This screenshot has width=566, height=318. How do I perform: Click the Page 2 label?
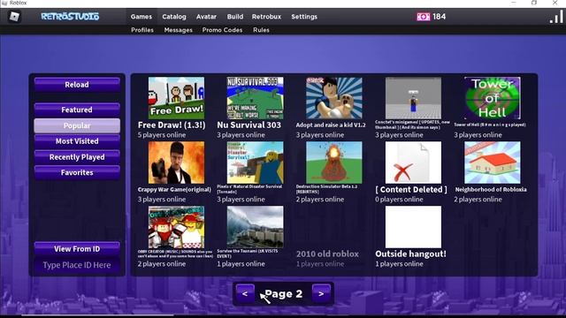284,294
